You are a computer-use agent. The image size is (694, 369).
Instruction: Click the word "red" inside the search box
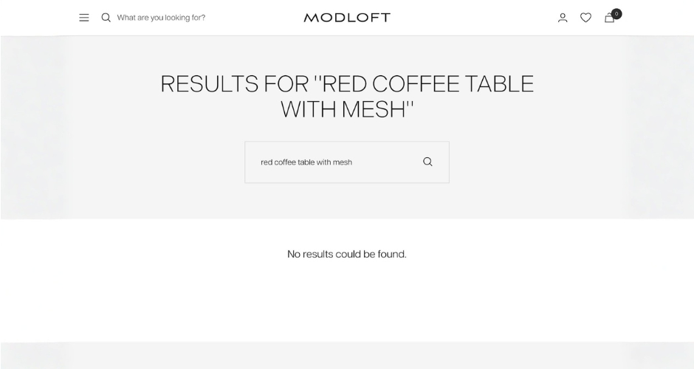coord(267,162)
